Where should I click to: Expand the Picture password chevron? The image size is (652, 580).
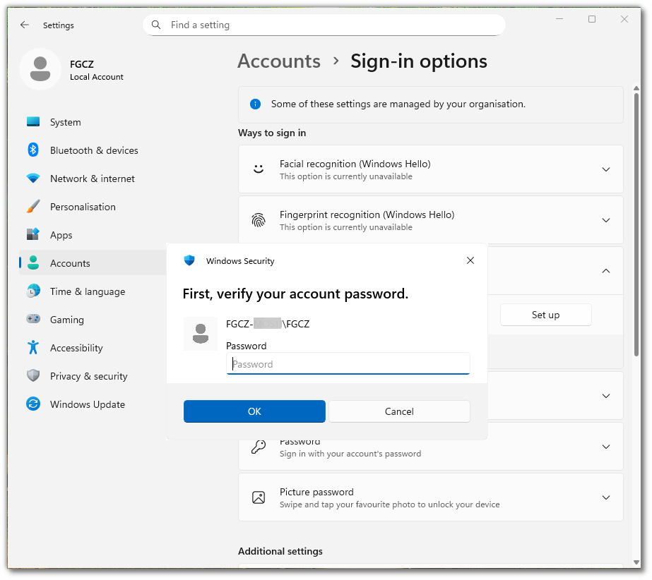coord(606,497)
